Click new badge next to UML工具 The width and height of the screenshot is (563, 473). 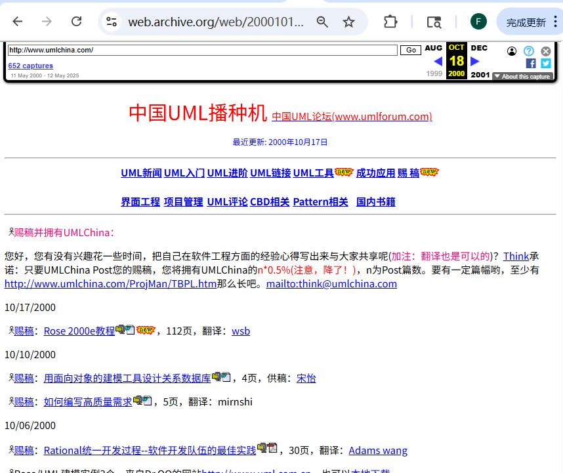344,172
